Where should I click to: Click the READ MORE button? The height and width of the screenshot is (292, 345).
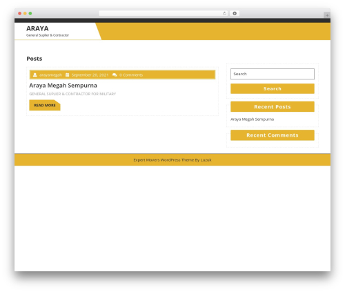[x=45, y=105]
